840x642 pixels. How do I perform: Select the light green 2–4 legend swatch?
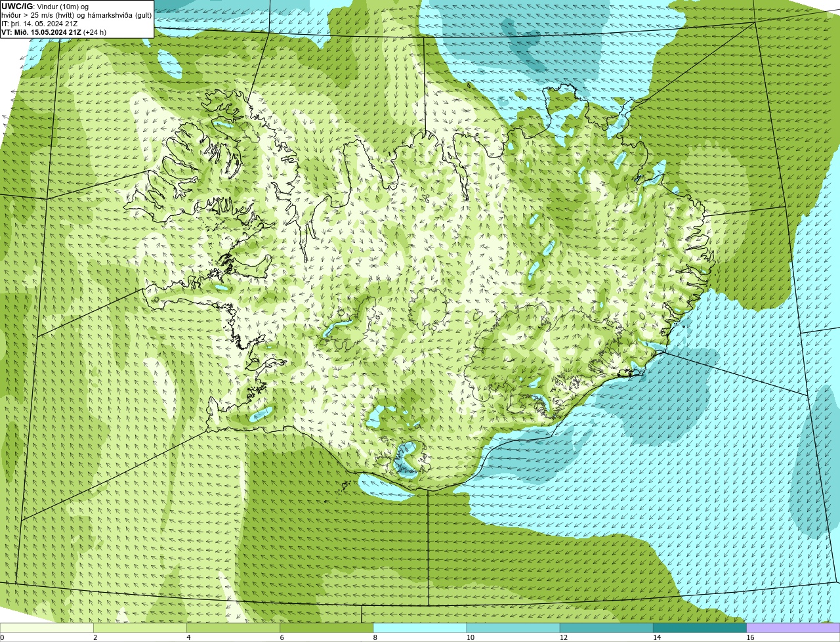tap(140, 628)
